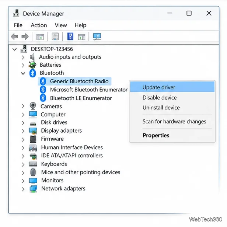Expand the Computer category chevron
Screen dimensions: 227x227
[23, 115]
